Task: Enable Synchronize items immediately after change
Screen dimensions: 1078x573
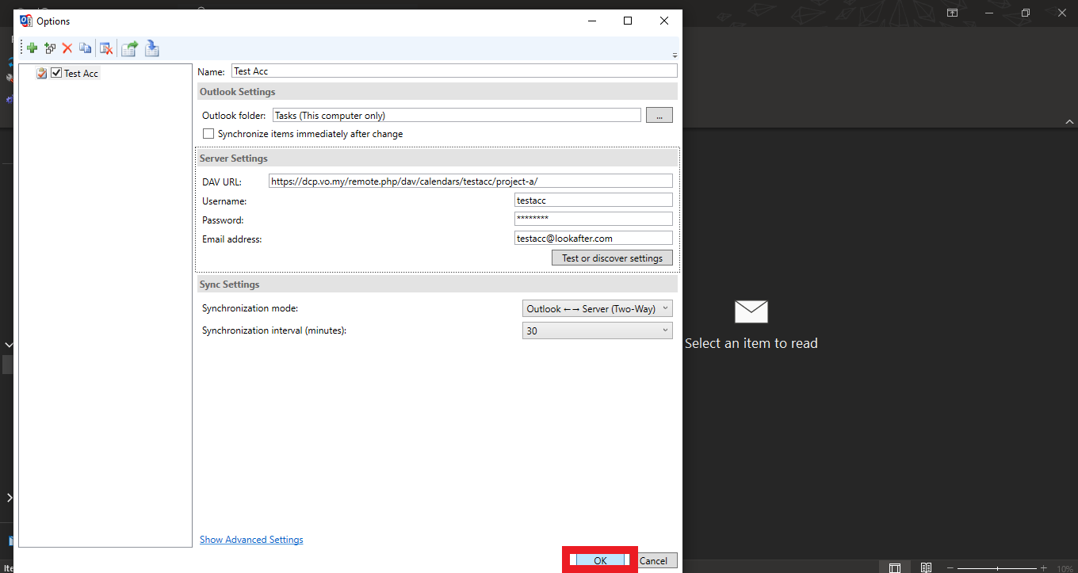Action: tap(208, 134)
